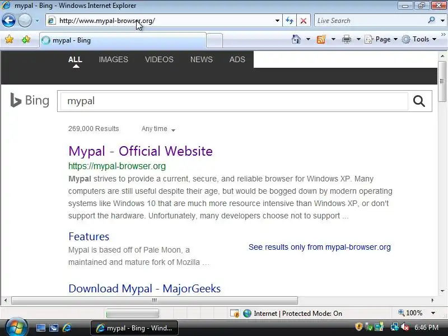Click the security shield tray icon

(x=358, y=326)
